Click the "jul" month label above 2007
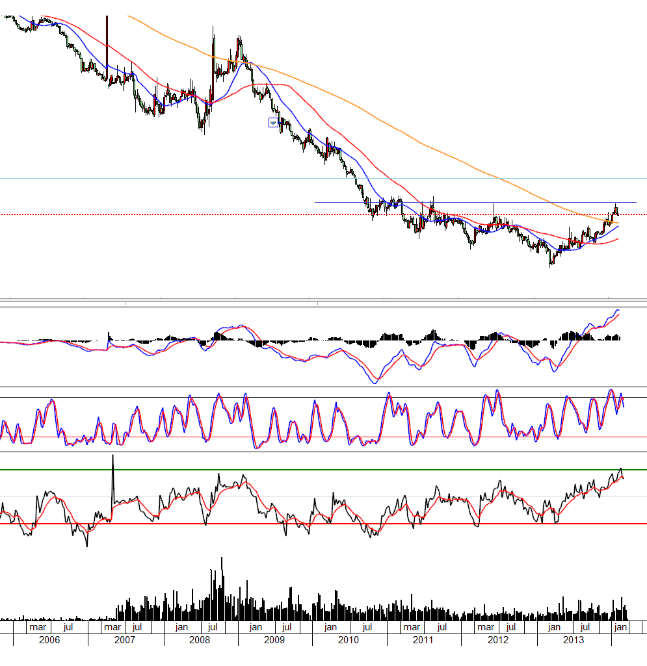The height and width of the screenshot is (666, 647). [x=137, y=627]
